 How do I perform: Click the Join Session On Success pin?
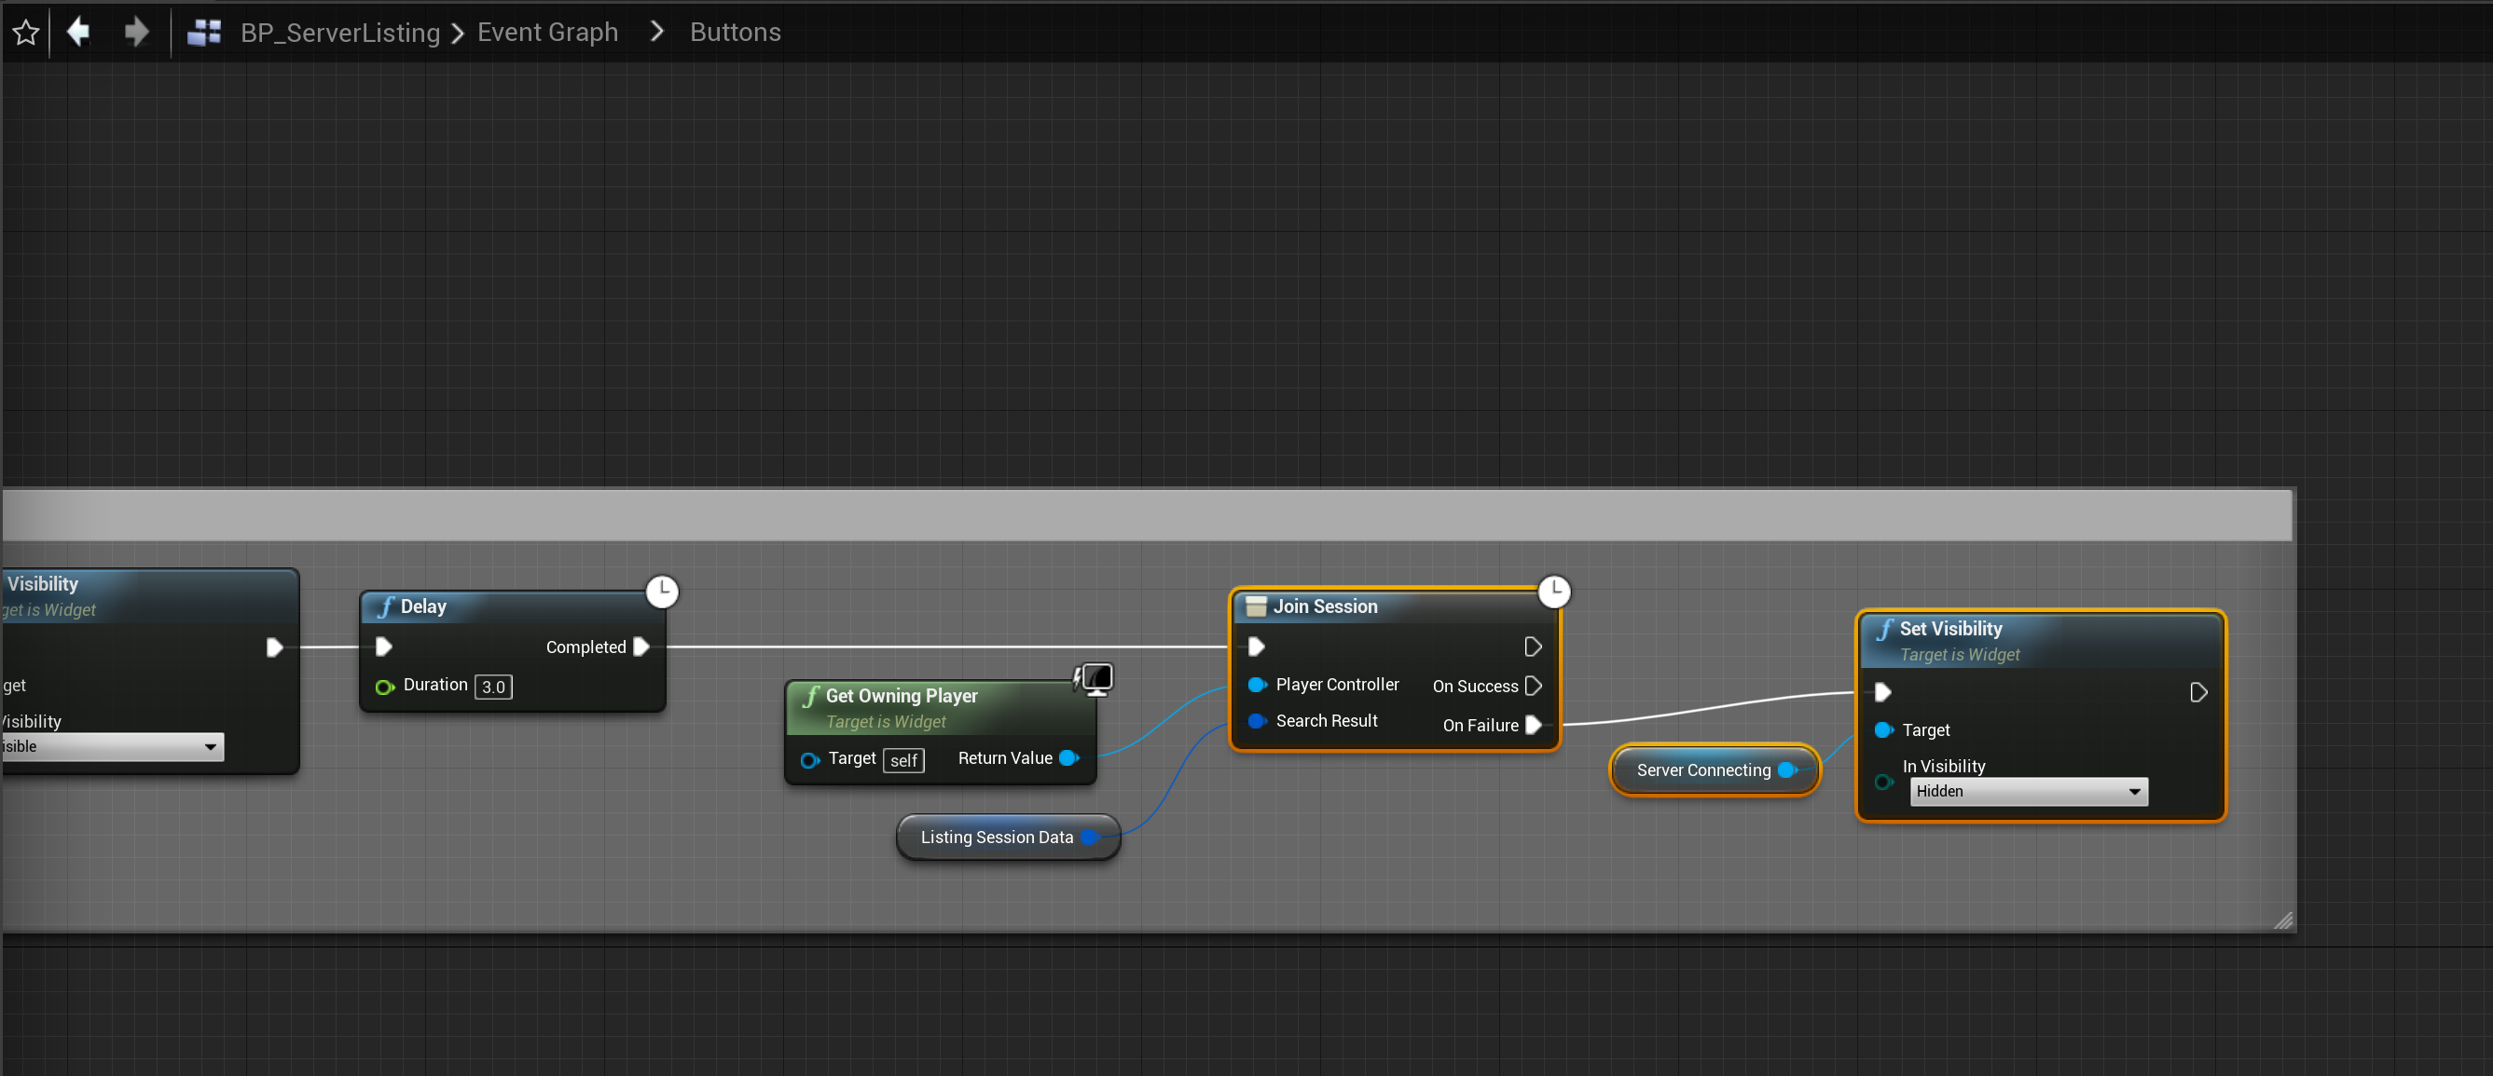pyautogui.click(x=1533, y=686)
